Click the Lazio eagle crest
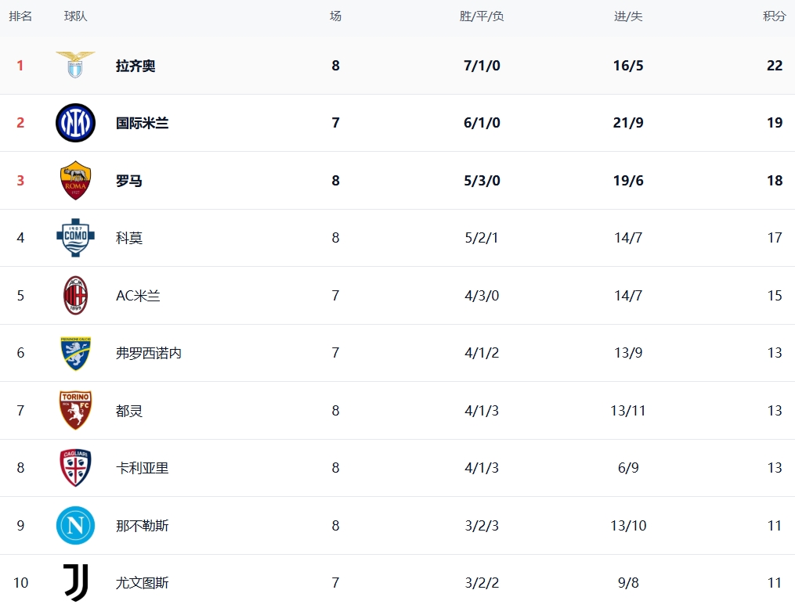Viewport: 795px width, 608px height. coord(75,65)
